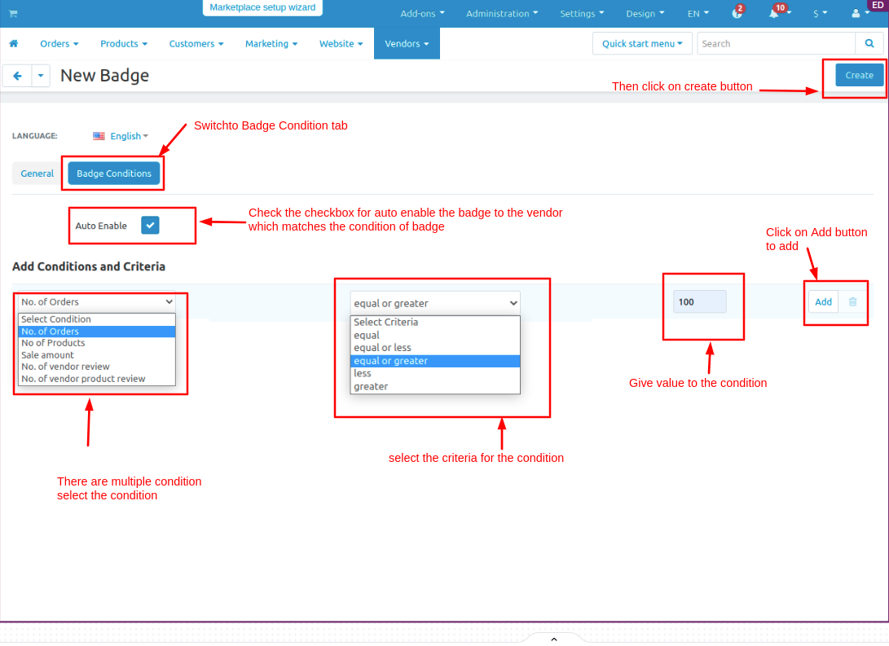Switch to the General tab

point(37,174)
